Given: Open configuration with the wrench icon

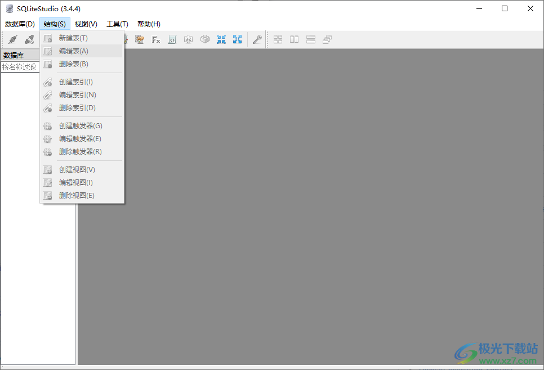Looking at the screenshot, I should tap(257, 39).
